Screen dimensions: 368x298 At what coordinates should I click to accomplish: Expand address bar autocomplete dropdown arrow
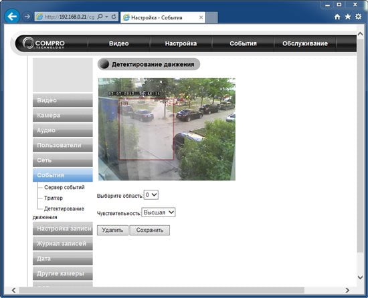click(107, 17)
